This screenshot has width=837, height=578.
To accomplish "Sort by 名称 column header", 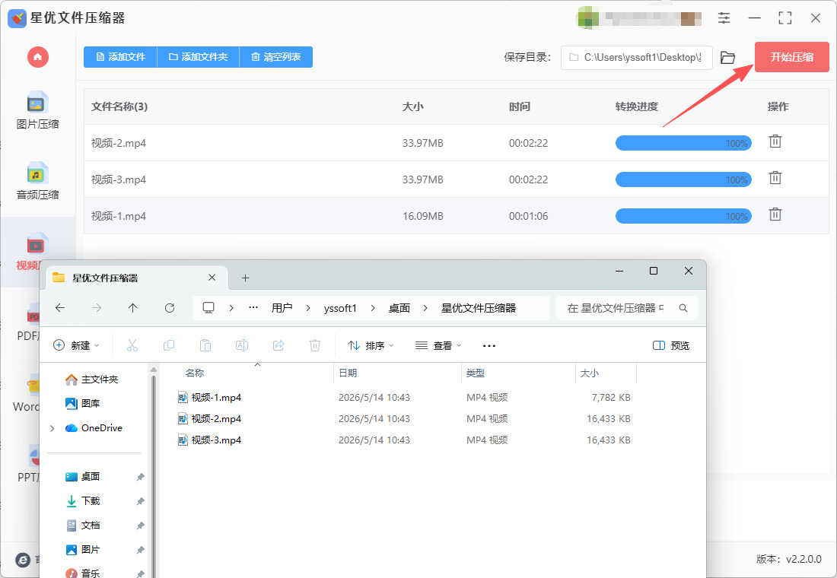I will [x=195, y=373].
